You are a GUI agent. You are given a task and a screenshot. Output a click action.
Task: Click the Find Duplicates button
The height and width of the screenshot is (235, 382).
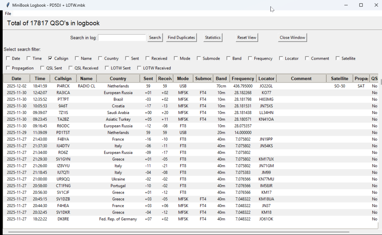(181, 38)
